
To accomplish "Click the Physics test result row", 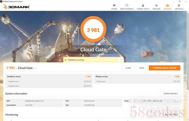I will point(137,81).
